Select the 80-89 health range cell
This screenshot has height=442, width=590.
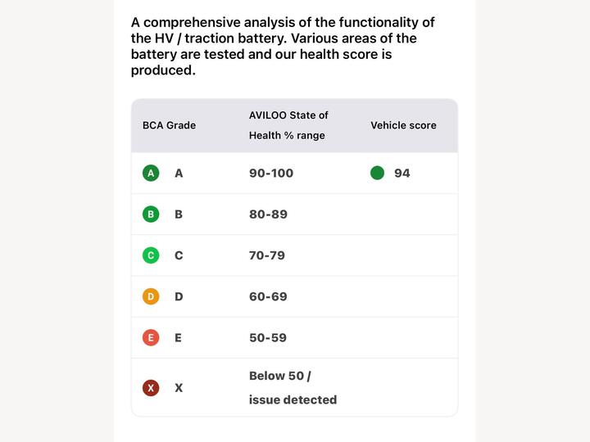[268, 214]
